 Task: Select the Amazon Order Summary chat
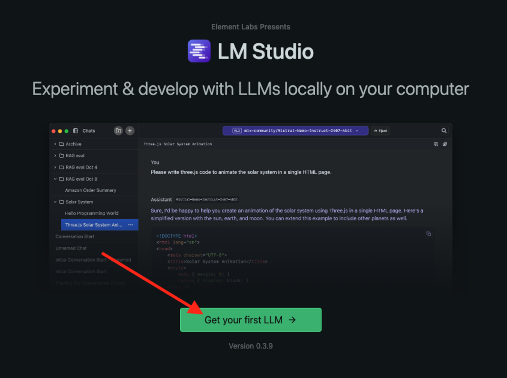[x=90, y=190]
